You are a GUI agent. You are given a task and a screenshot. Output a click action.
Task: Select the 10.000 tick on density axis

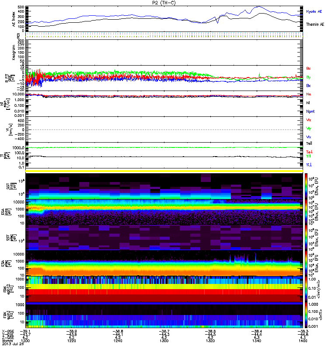(x=18, y=94)
